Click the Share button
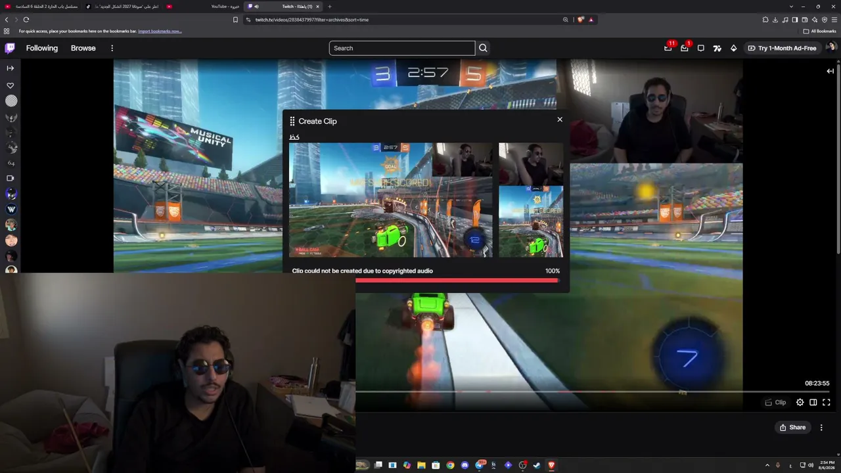The image size is (841, 473). click(x=792, y=427)
